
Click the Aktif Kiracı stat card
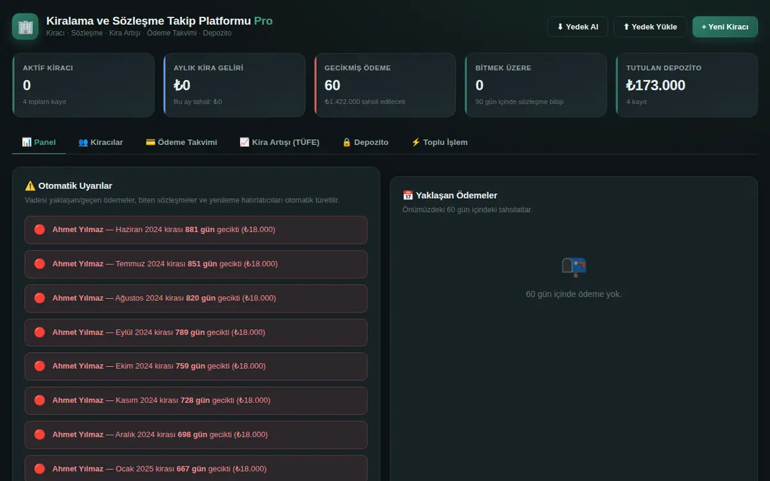[x=83, y=85]
